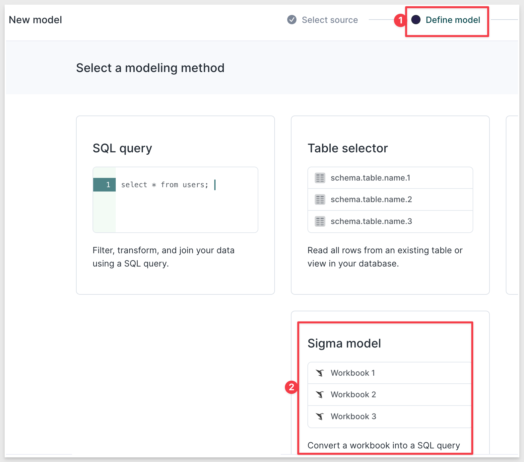
Task: Click table icon beside schema.table.name.2
Action: [320, 199]
